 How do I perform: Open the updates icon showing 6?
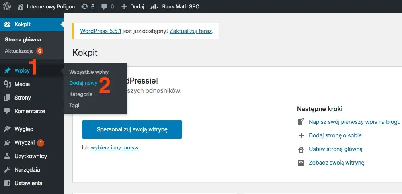pos(84,7)
